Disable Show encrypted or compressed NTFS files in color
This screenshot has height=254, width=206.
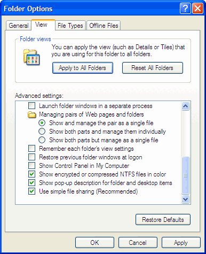[x=31, y=174]
